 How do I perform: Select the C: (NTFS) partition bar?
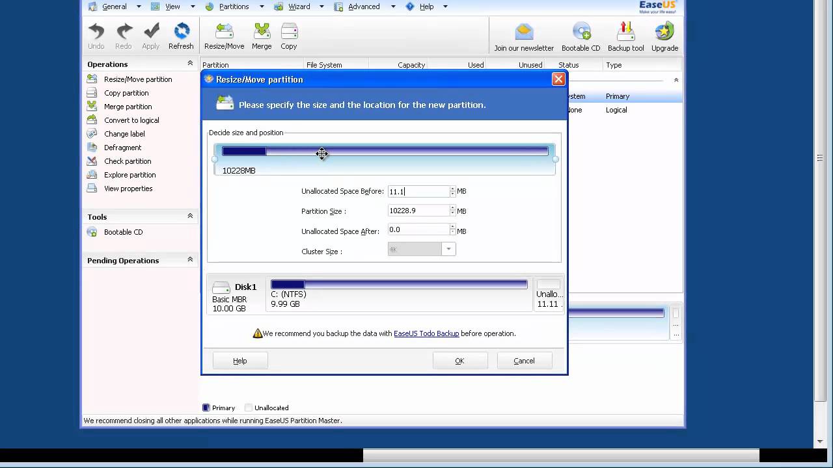point(399,285)
